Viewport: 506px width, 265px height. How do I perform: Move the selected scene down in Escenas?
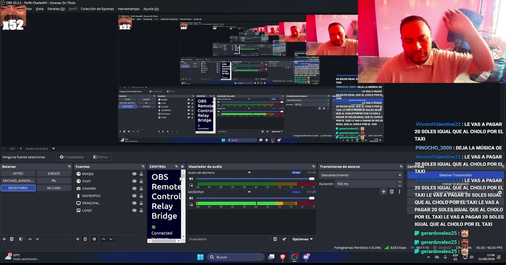tap(37, 239)
